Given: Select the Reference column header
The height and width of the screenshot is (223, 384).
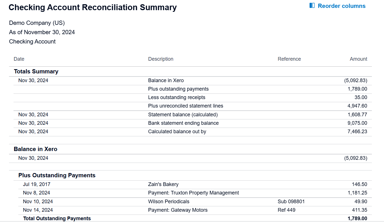Looking at the screenshot, I should 289,59.
